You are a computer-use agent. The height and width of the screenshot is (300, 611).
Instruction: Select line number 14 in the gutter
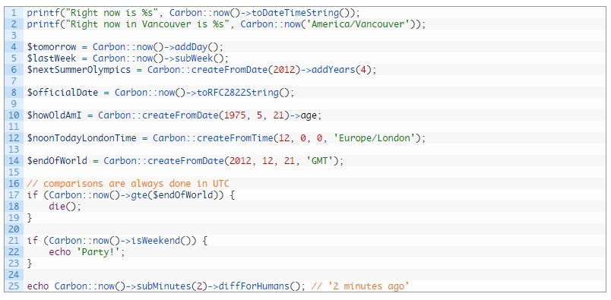[x=13, y=161]
